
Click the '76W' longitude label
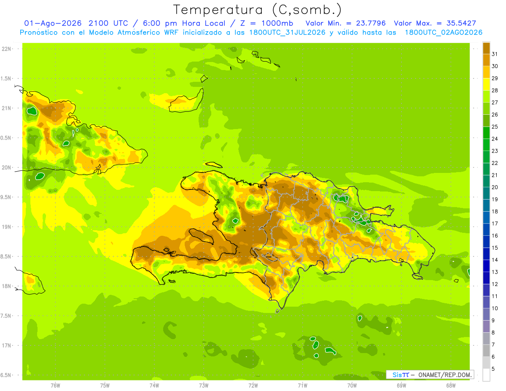(55, 385)
